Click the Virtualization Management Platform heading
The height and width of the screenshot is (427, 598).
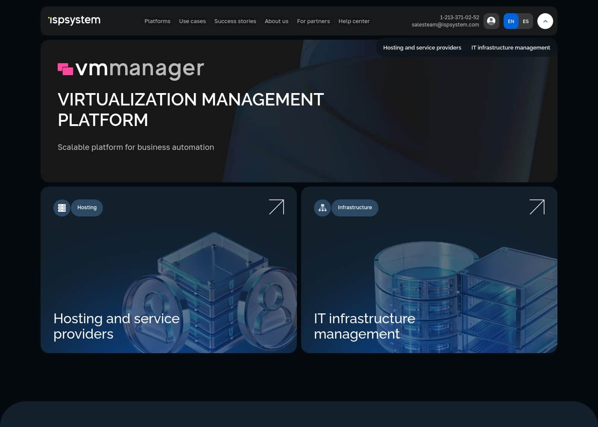coord(191,110)
